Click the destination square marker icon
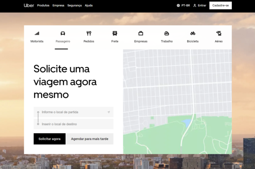This screenshot has height=169, width=255. click(38, 124)
